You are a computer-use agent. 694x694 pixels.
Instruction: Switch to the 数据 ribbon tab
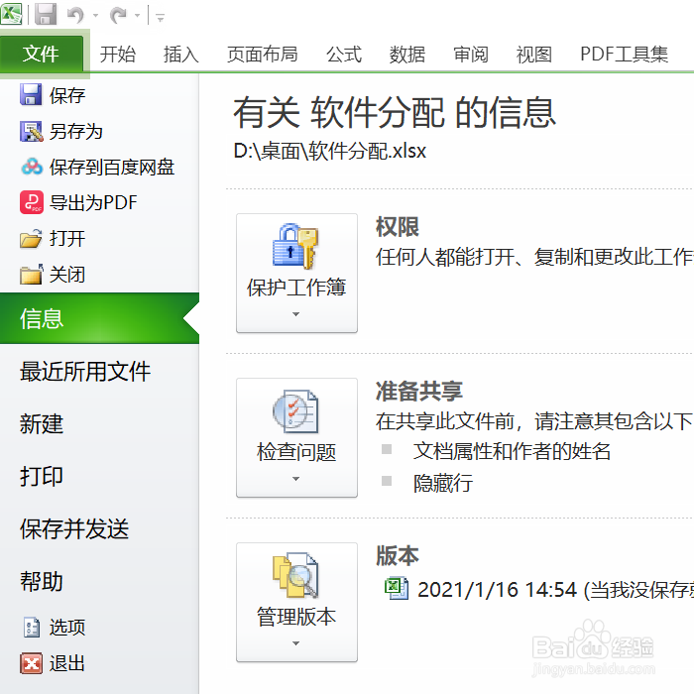407,55
